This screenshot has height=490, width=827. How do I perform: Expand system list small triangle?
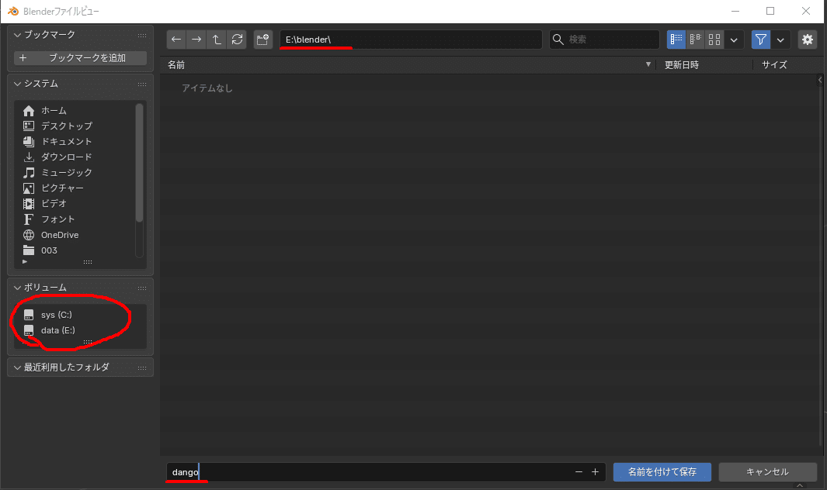point(25,261)
